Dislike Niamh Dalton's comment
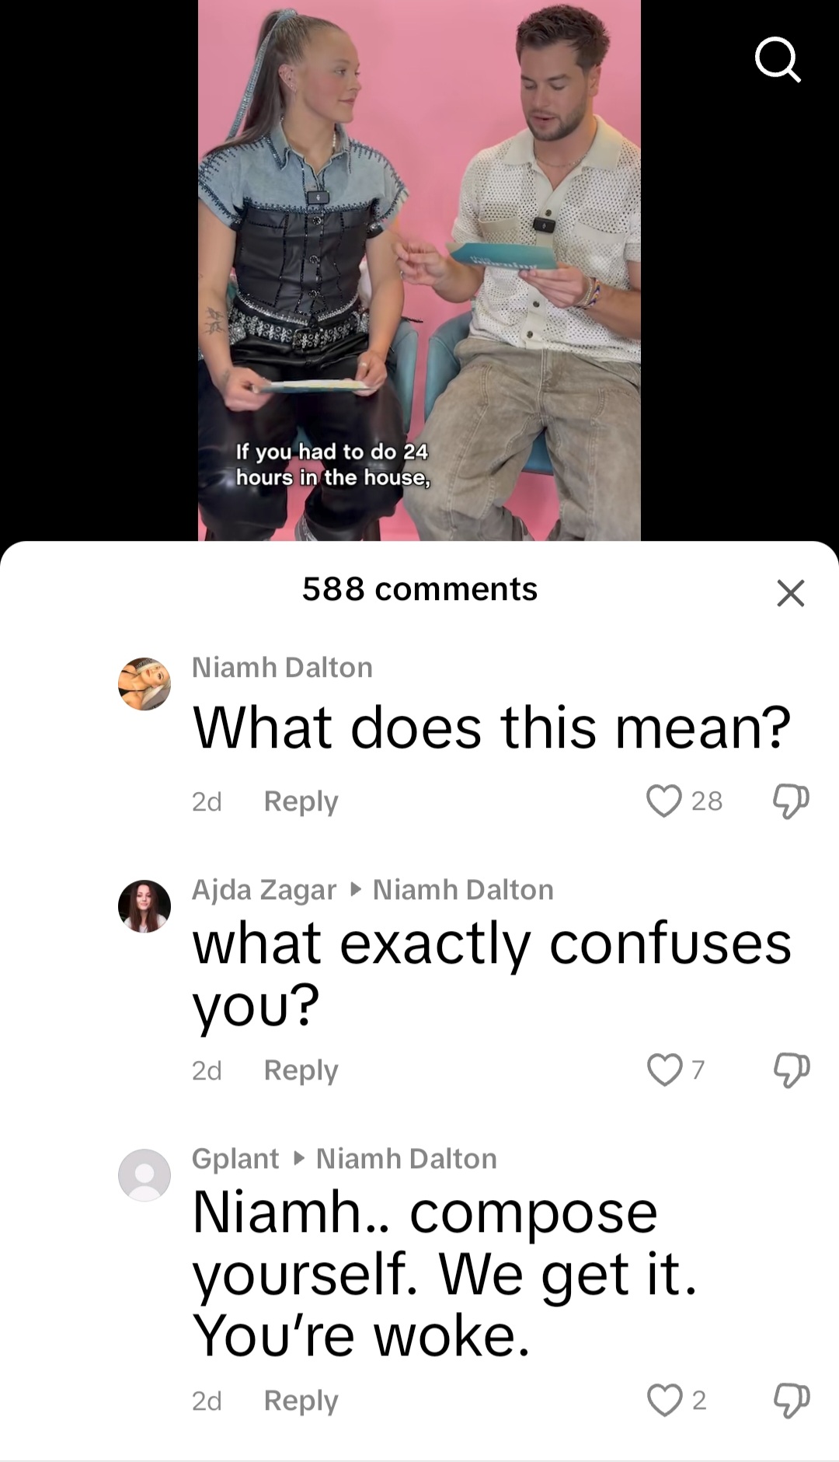This screenshot has height=1462, width=839. [791, 801]
